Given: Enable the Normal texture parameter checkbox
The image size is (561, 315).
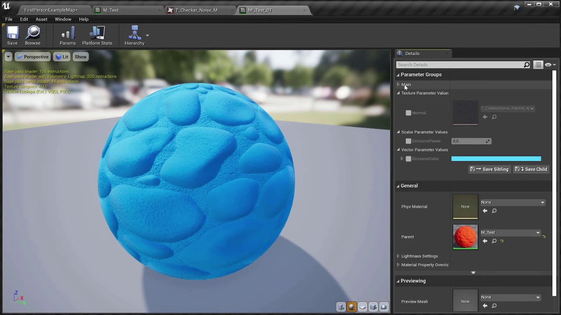Looking at the screenshot, I should pyautogui.click(x=408, y=113).
